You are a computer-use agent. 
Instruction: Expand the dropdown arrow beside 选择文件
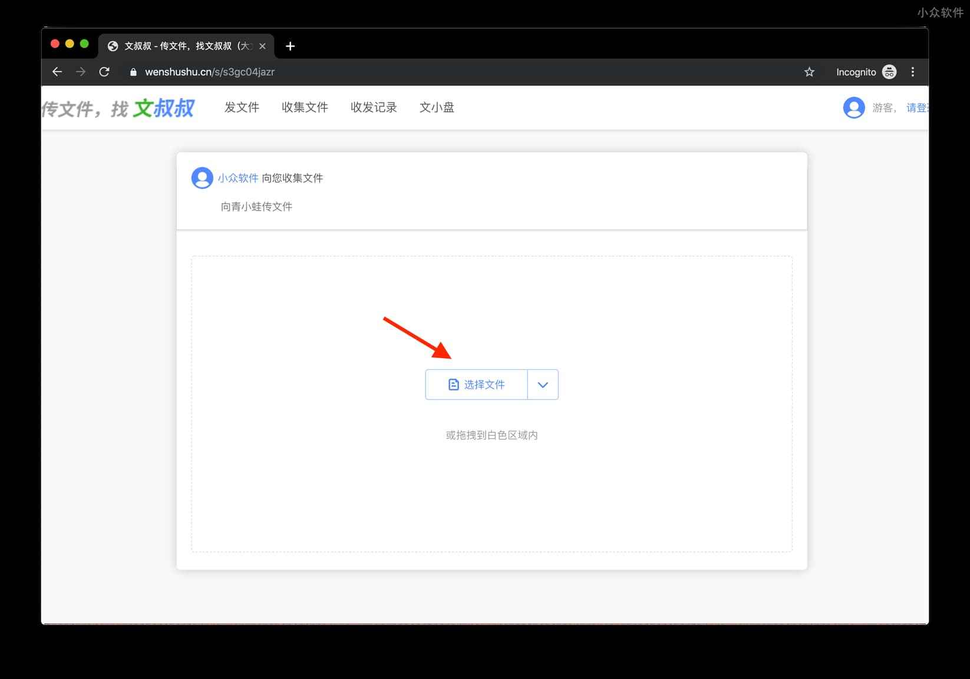pos(543,385)
